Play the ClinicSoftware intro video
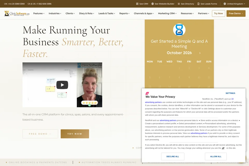The width and height of the screenshot is (249, 166). pos(62,85)
